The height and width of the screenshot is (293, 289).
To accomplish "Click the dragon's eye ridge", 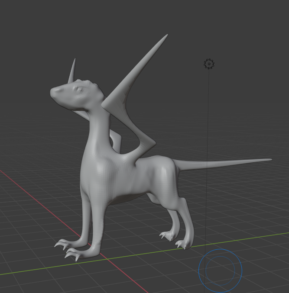I will [x=78, y=89].
